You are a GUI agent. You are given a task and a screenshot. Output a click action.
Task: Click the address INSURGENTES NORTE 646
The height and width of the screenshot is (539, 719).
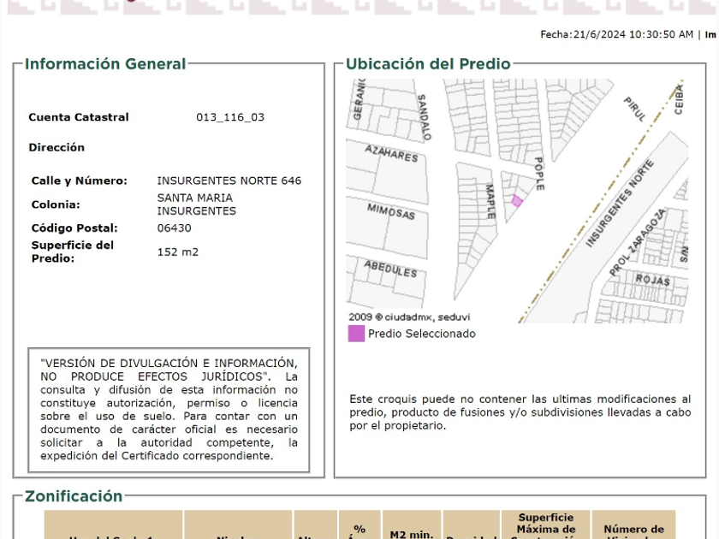tap(229, 181)
